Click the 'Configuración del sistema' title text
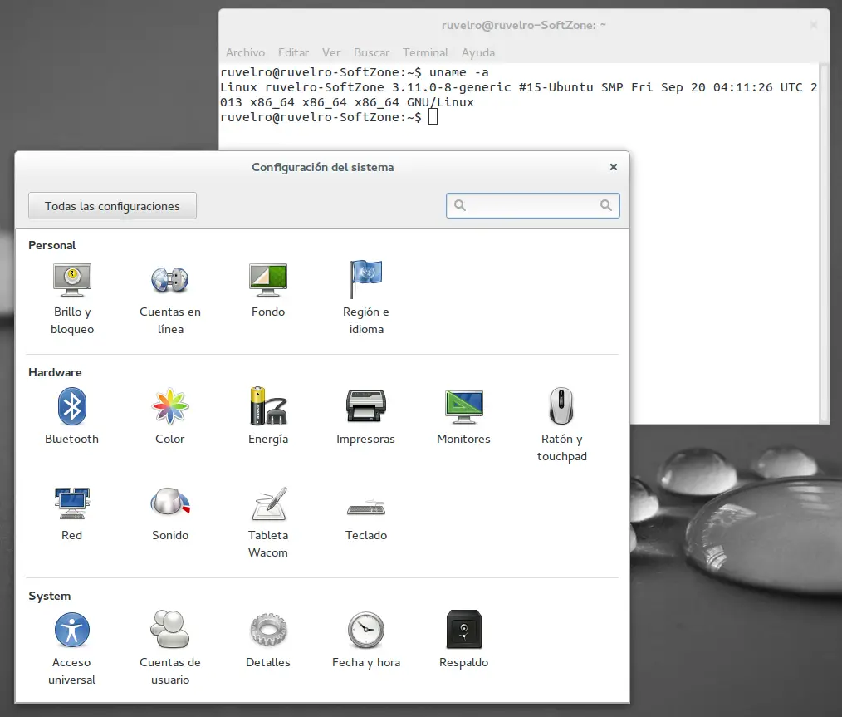The image size is (842, 717). (323, 167)
